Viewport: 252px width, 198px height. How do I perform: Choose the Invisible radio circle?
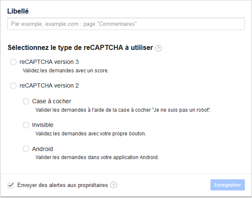tap(26, 125)
